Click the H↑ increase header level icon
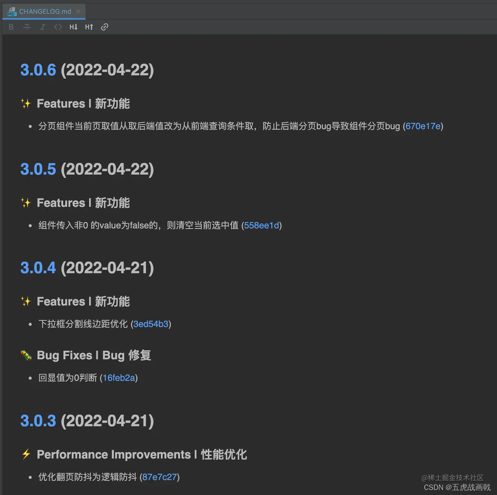497x495 pixels. click(89, 27)
